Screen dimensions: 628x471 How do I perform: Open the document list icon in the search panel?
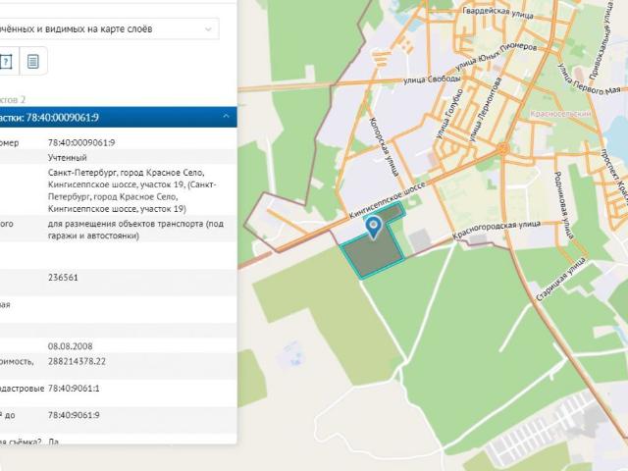coord(32,61)
